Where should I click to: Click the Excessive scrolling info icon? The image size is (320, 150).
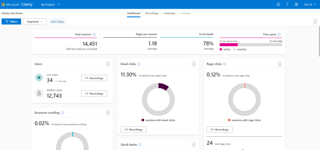(x=62, y=113)
